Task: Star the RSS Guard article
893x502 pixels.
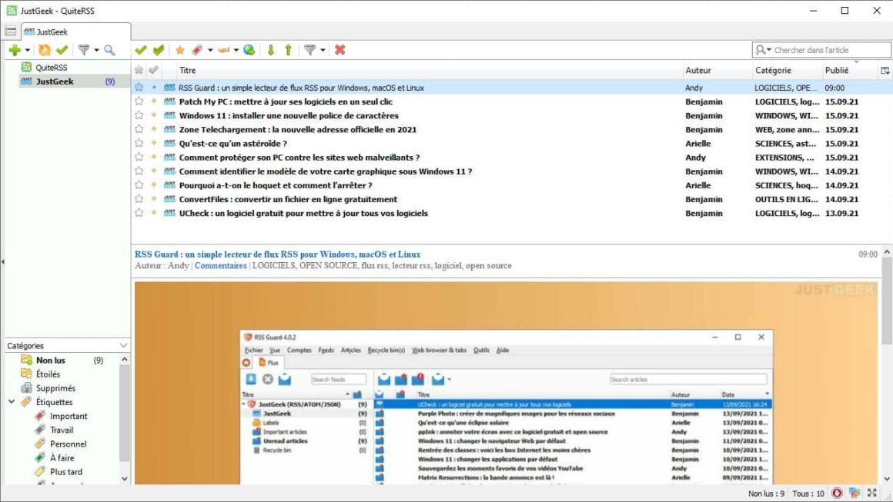Action: point(139,88)
